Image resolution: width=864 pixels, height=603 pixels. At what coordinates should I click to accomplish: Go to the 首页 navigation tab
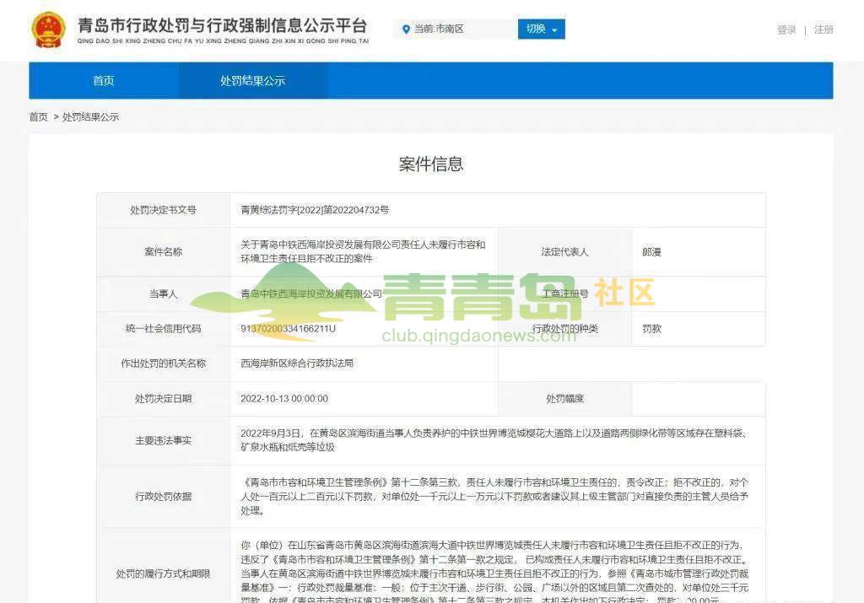[x=104, y=80]
